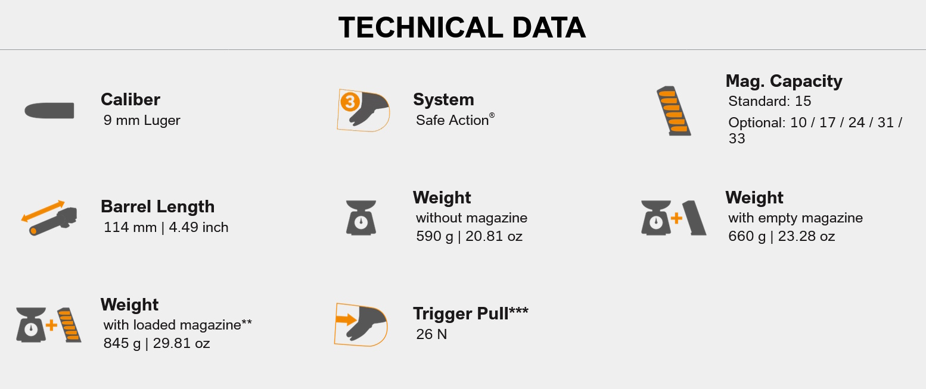The height and width of the screenshot is (389, 926).
Task: Click the scale-plus-loaded-magazine icon
Action: (x=49, y=325)
